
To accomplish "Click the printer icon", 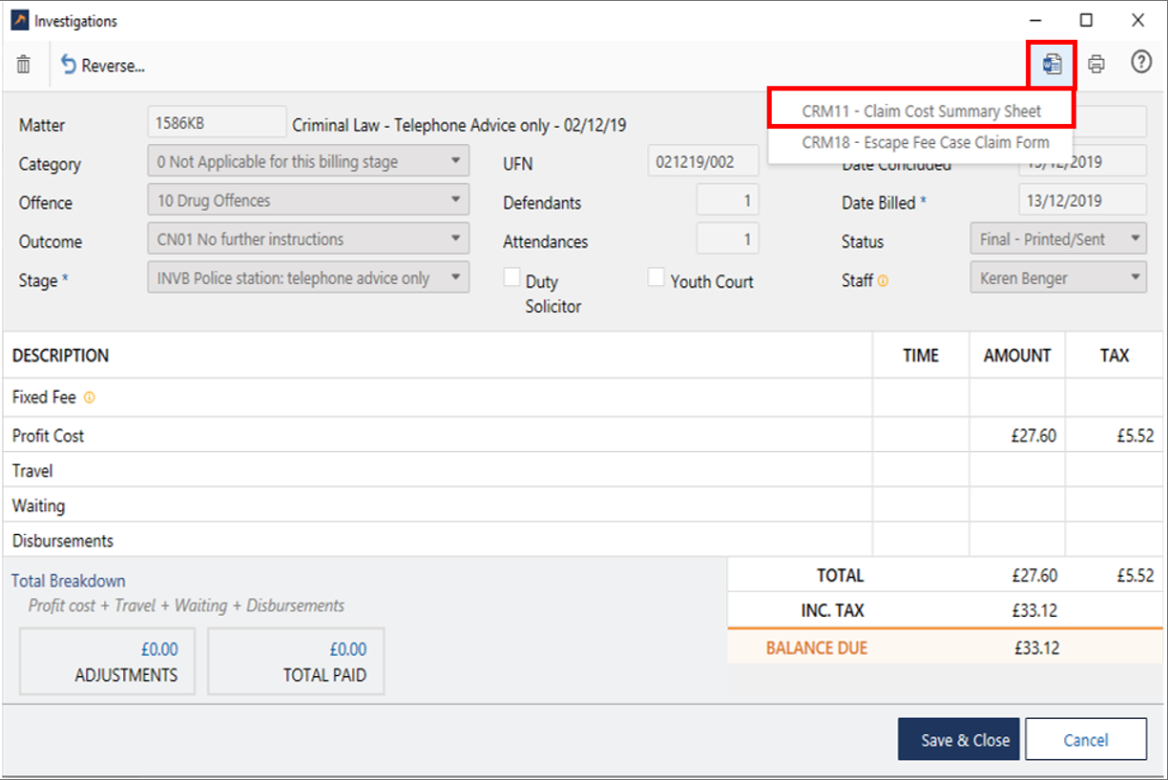I will (x=1096, y=65).
